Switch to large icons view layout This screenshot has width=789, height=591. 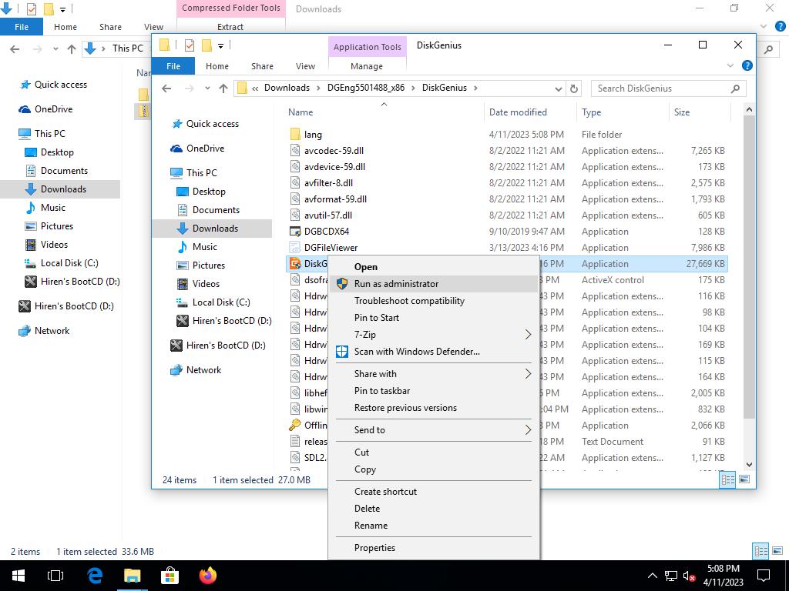[744, 479]
